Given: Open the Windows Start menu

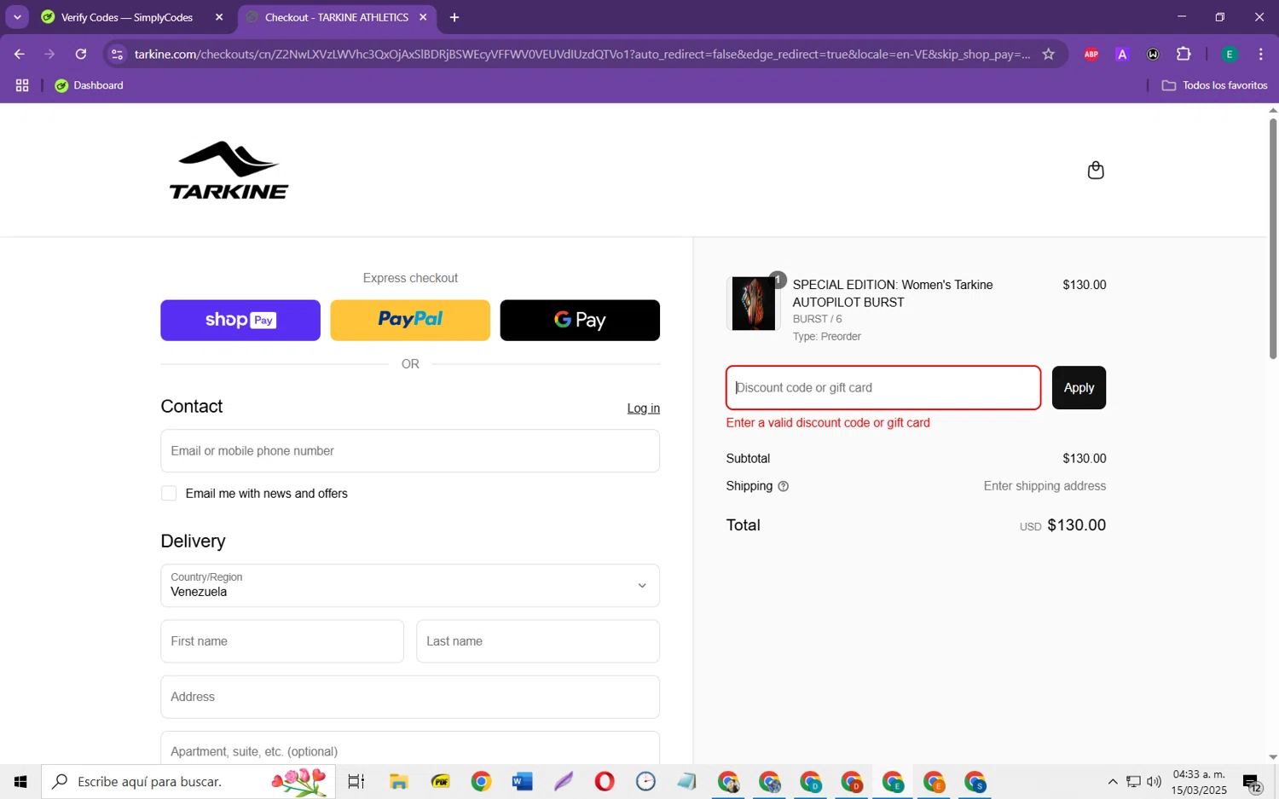Looking at the screenshot, I should [x=20, y=781].
